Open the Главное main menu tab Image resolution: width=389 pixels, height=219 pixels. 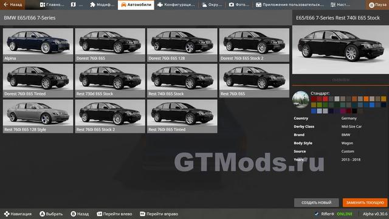(x=52, y=5)
